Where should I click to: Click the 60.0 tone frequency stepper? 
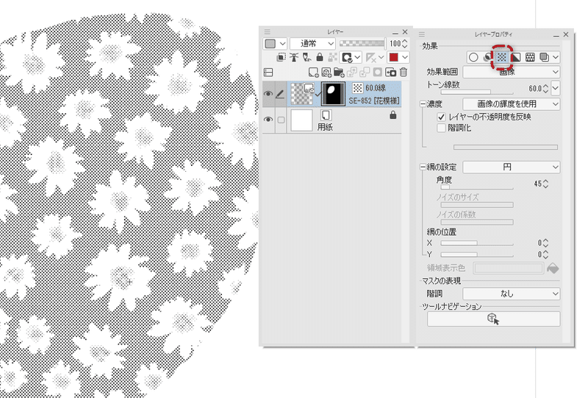[545, 88]
